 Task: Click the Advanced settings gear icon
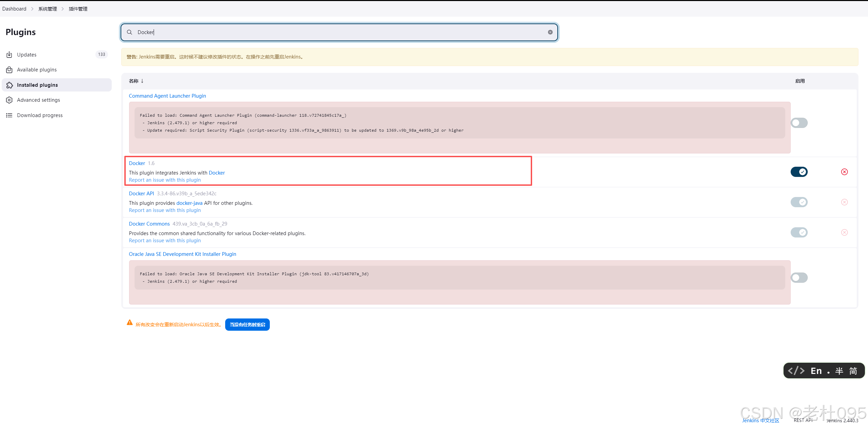click(9, 100)
